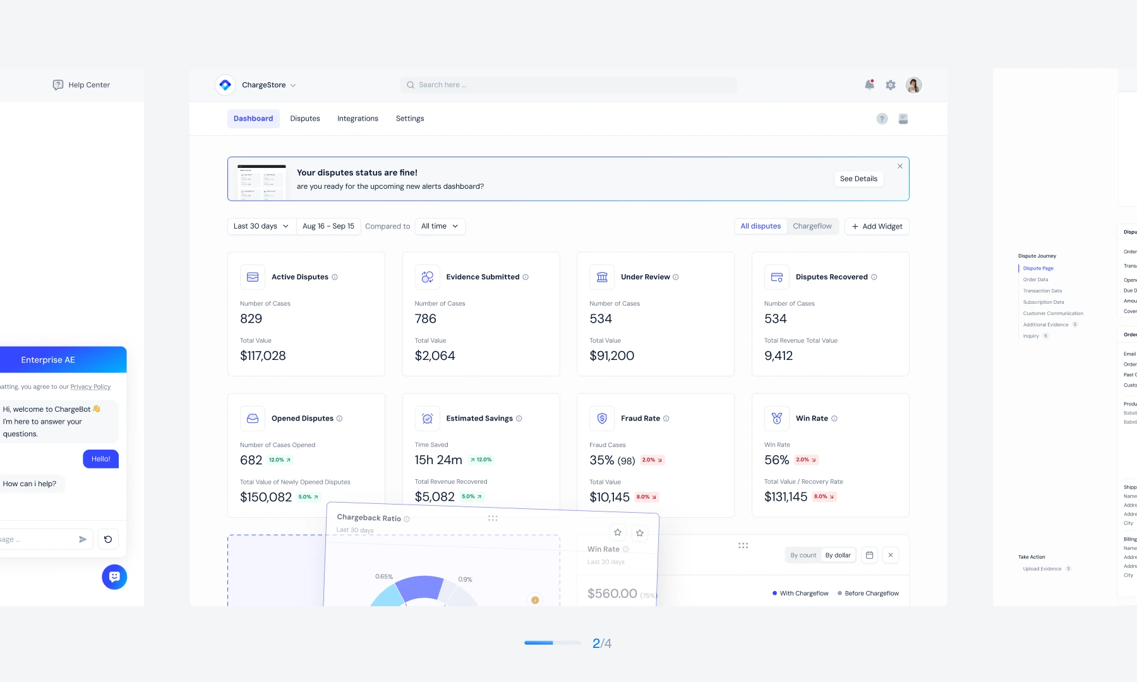Image resolution: width=1137 pixels, height=682 pixels.
Task: Open the All time comparison dropdown
Action: 440,226
